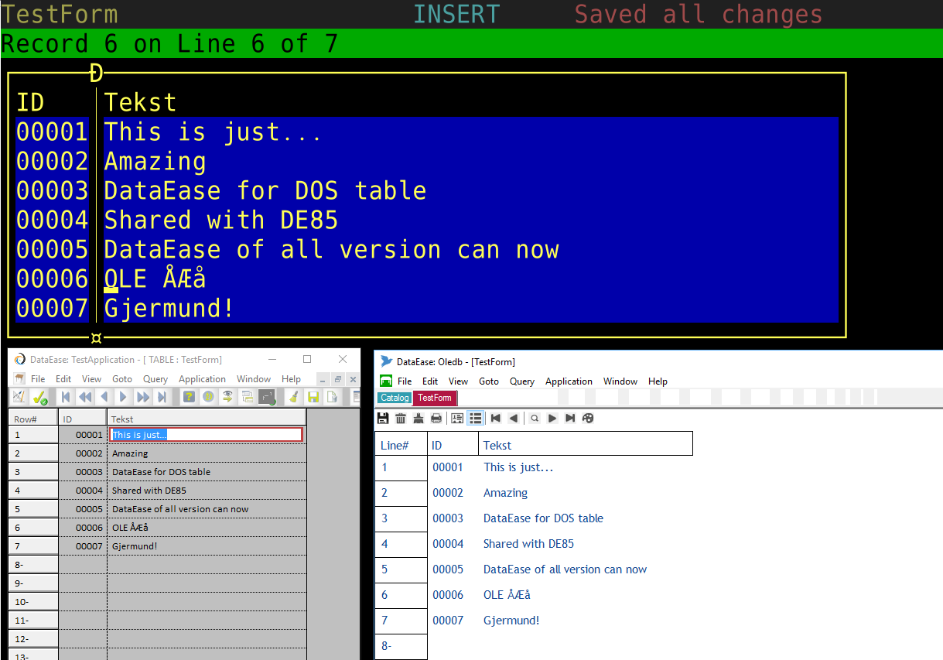Screen dimensions: 943x660
Task: Open Window menu in Oledb window
Action: [620, 381]
